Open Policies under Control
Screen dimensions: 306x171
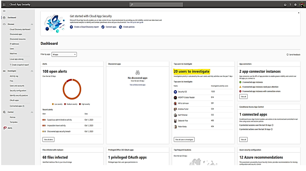(13, 117)
